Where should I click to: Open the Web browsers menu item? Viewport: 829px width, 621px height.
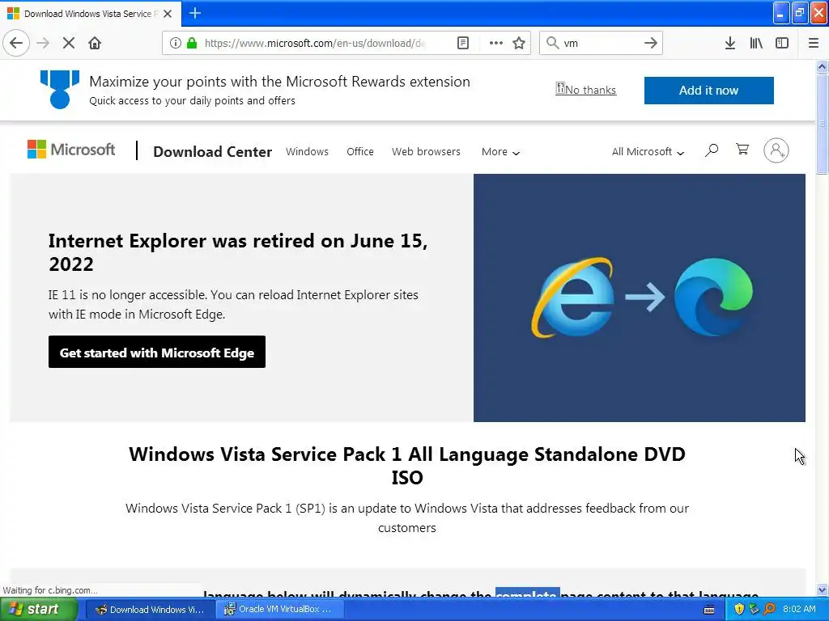tap(426, 151)
